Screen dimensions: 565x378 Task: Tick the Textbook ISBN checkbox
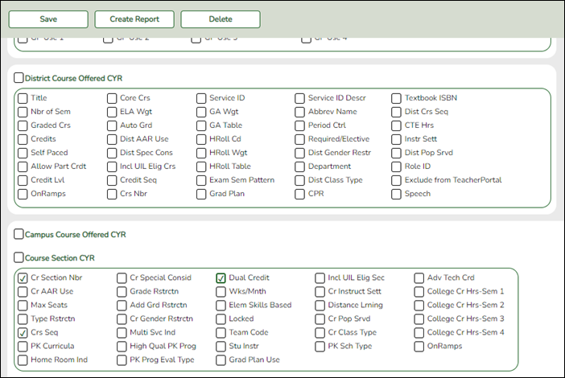[397, 98]
